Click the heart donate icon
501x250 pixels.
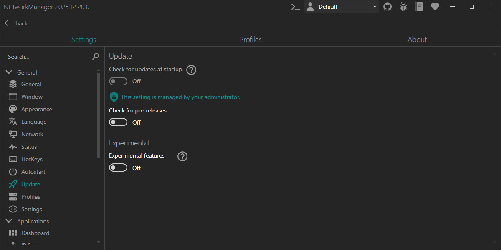(435, 7)
